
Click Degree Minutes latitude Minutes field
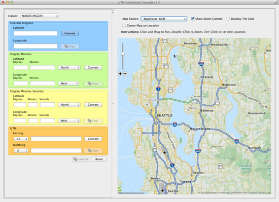43,68
